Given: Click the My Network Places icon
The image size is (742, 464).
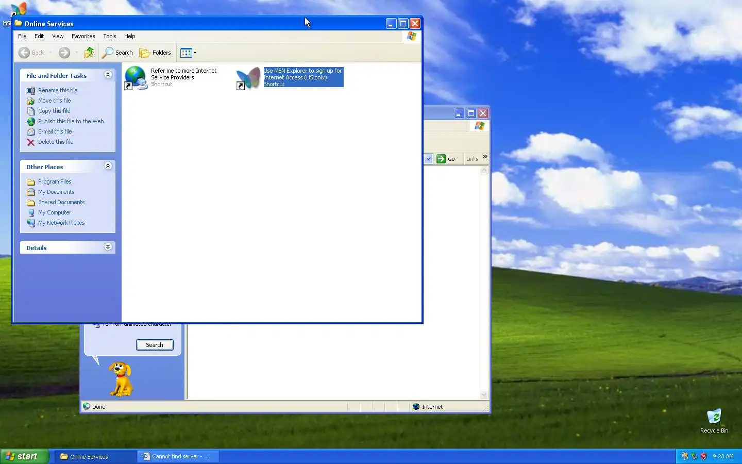Looking at the screenshot, I should (x=31, y=223).
